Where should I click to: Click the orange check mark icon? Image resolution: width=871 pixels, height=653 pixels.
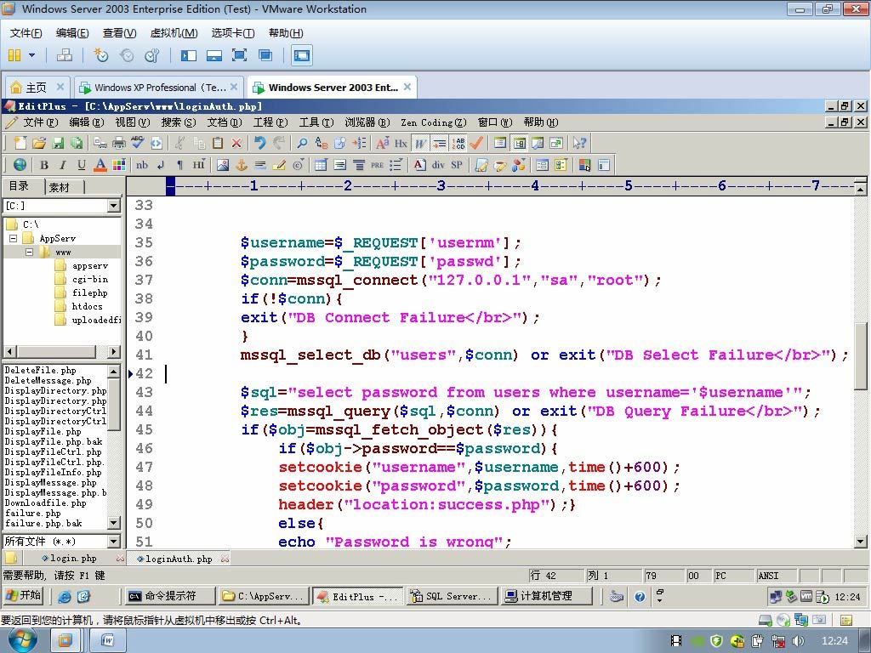(x=476, y=143)
